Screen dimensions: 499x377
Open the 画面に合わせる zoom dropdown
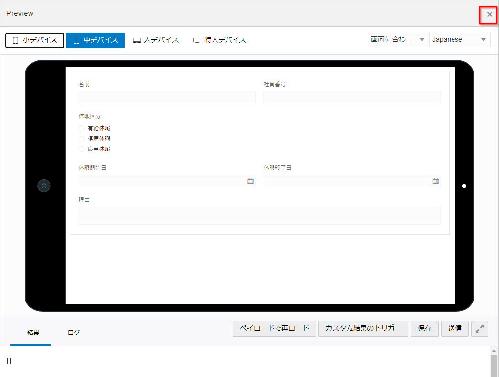(x=398, y=40)
